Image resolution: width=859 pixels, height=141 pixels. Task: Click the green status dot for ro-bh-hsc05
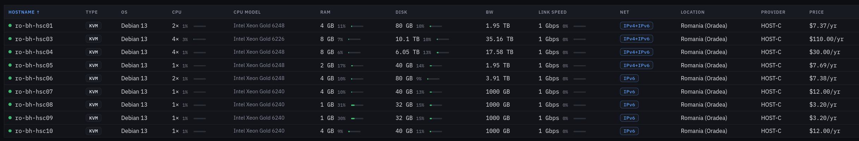pos(10,65)
